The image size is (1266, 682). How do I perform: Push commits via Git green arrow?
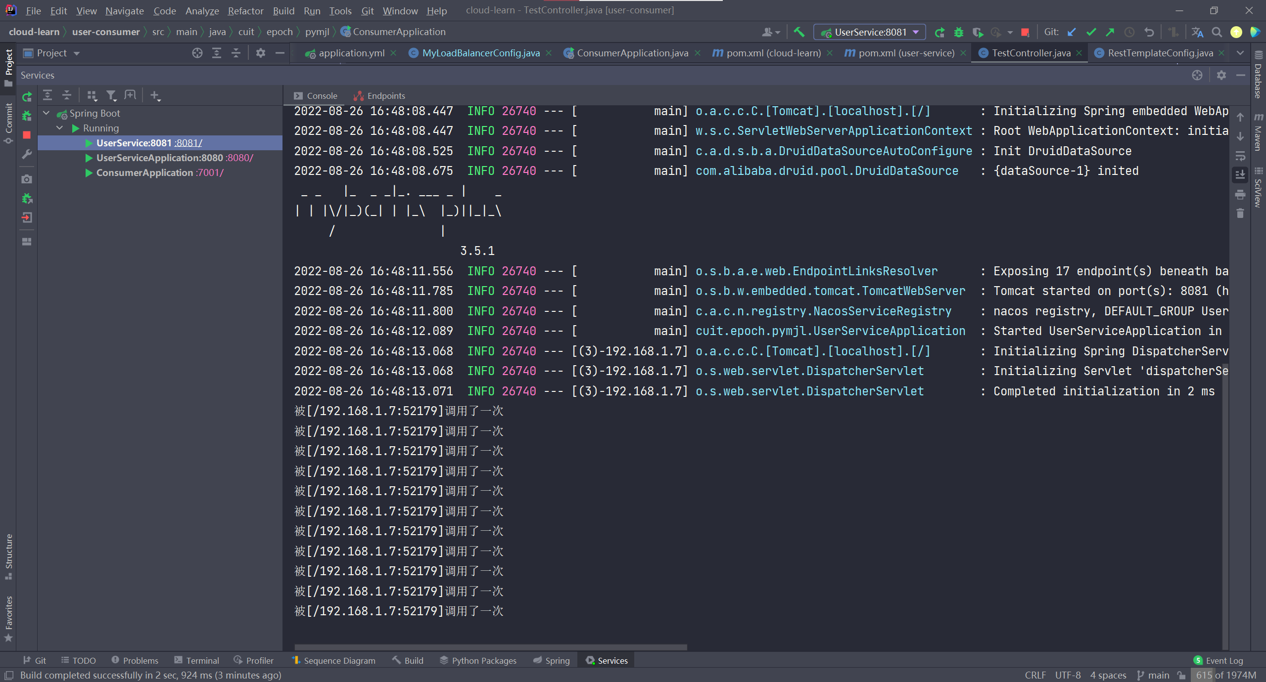click(x=1110, y=32)
